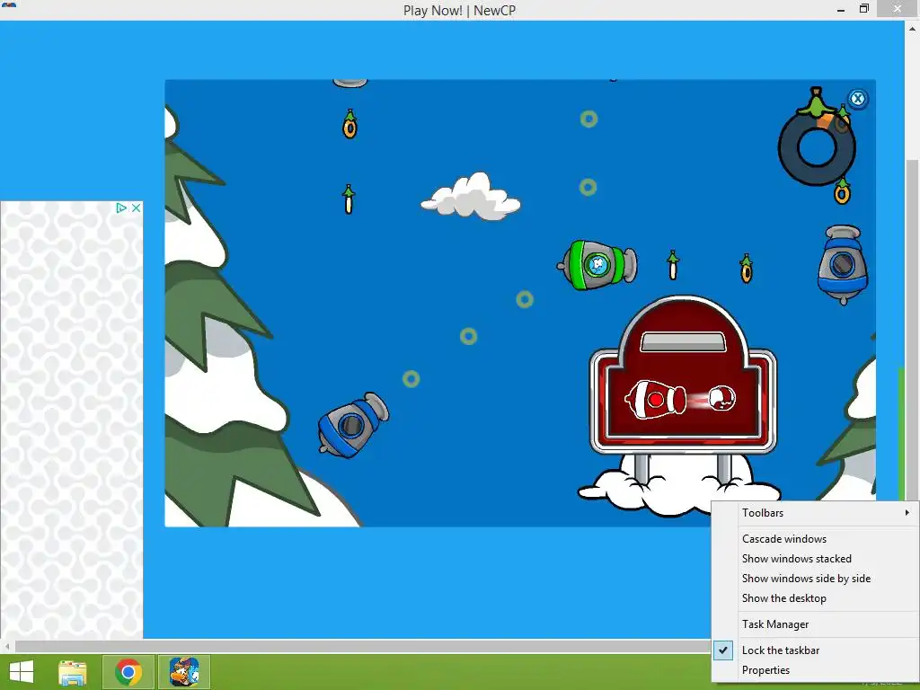Viewport: 920px width, 690px height.
Task: Click the orange ring anchor near the top left
Action: pyautogui.click(x=349, y=124)
